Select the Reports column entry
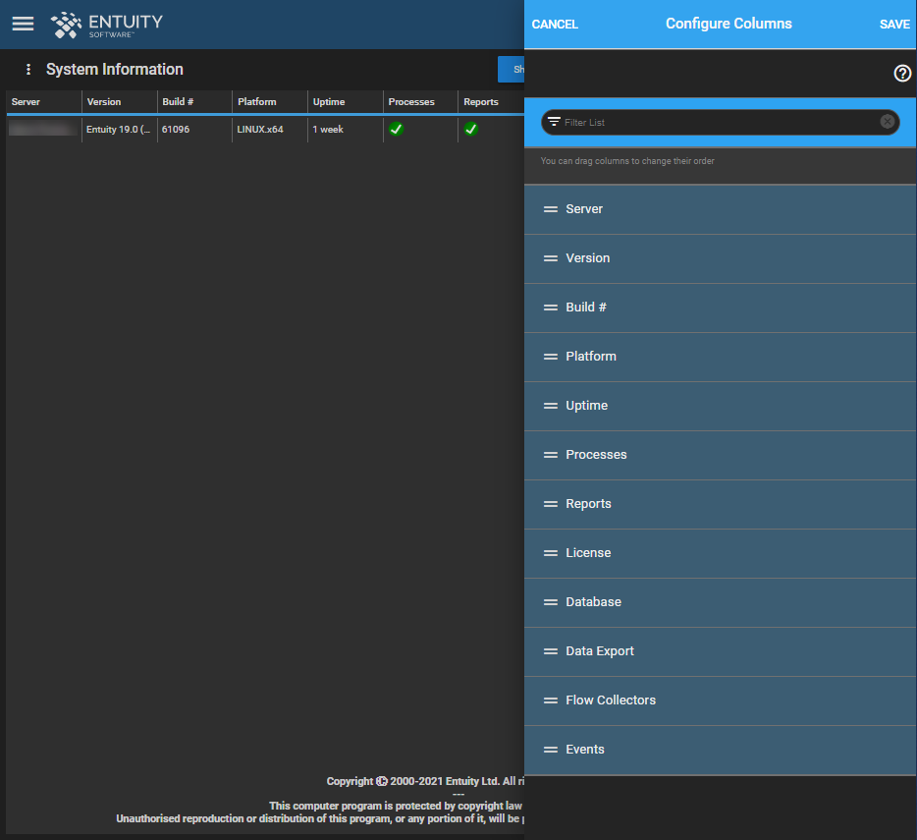917x840 pixels. click(x=720, y=505)
